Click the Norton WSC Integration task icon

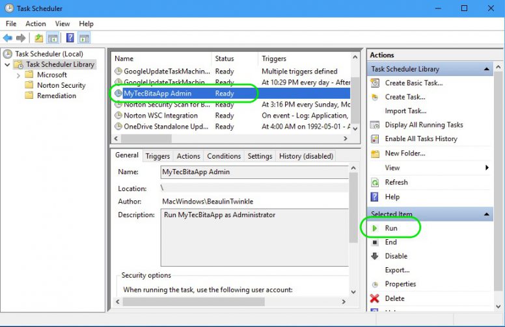[118, 115]
